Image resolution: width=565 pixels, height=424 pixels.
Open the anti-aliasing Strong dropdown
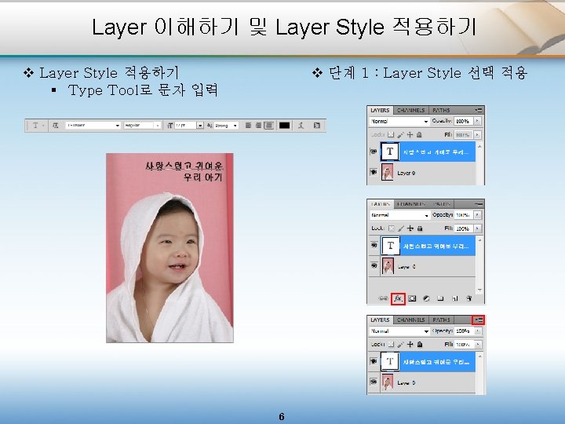(x=226, y=126)
